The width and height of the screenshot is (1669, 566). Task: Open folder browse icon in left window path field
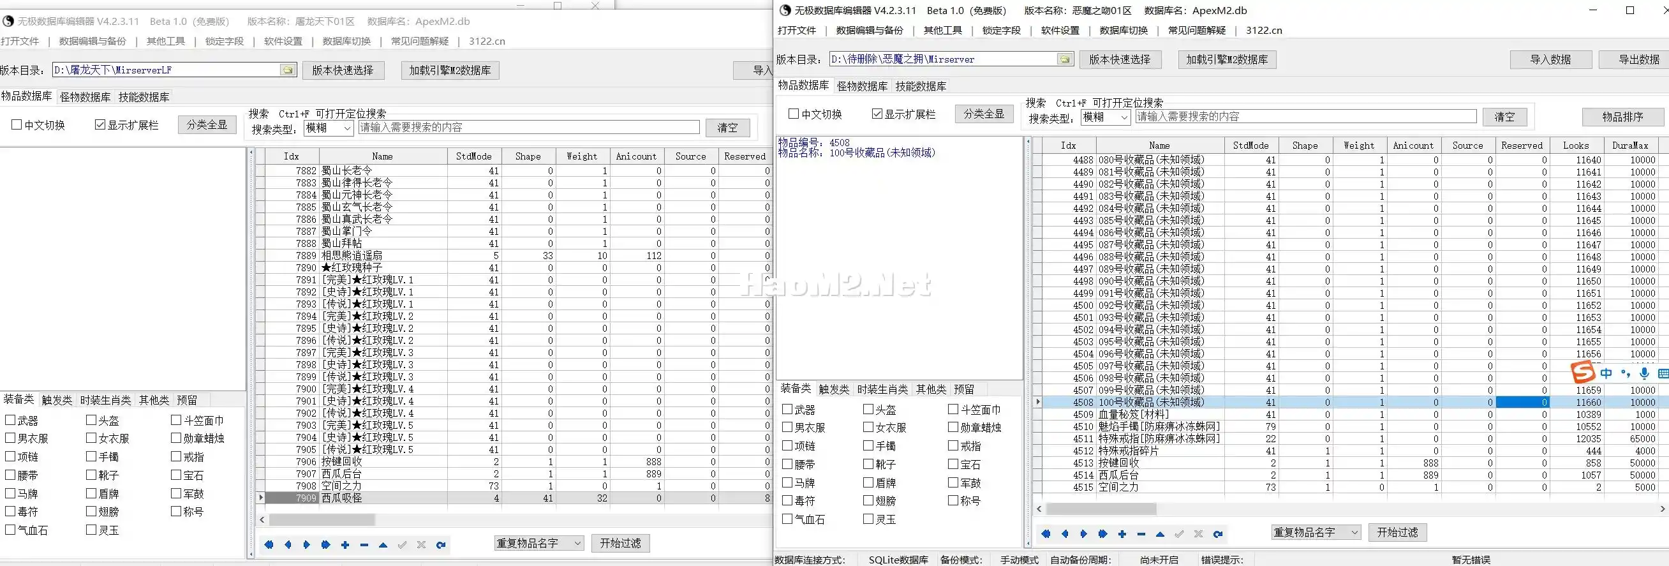(x=288, y=70)
